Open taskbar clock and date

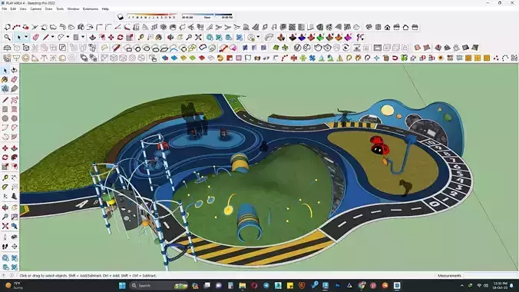[500, 285]
